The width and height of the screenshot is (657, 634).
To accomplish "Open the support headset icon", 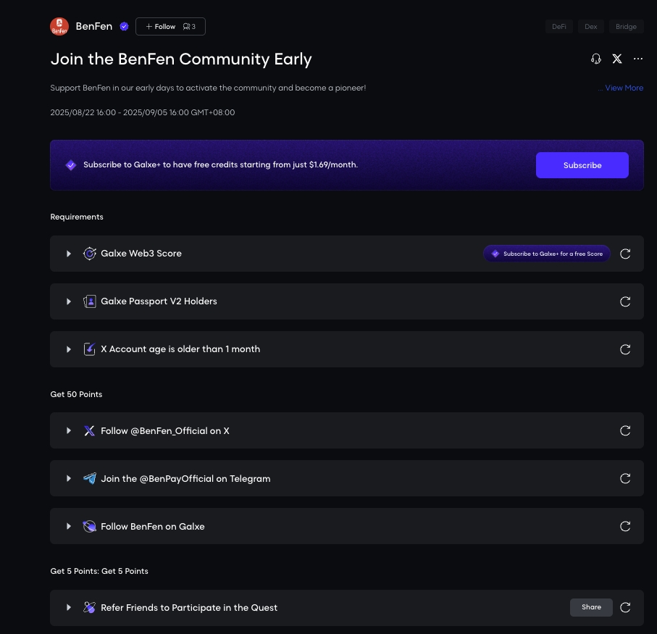I will (x=596, y=59).
